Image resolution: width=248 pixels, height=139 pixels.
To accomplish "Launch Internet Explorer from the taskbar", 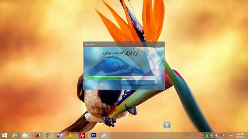I will (15, 136).
